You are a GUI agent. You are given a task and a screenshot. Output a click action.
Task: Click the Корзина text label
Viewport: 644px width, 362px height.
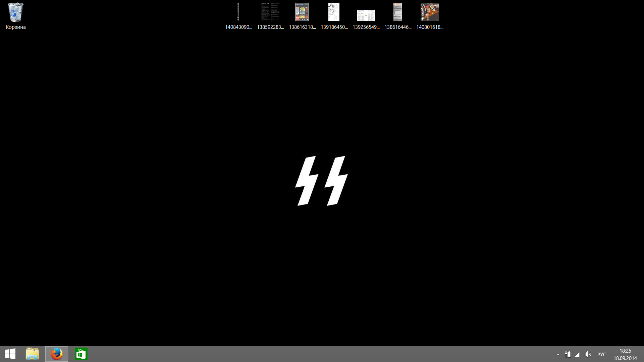[16, 27]
